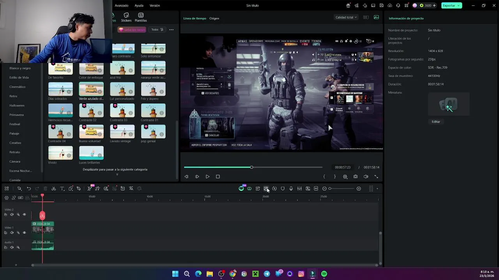499x280 pixels.
Task: Set mark-in with the left brace icon
Action: pyautogui.click(x=324, y=177)
